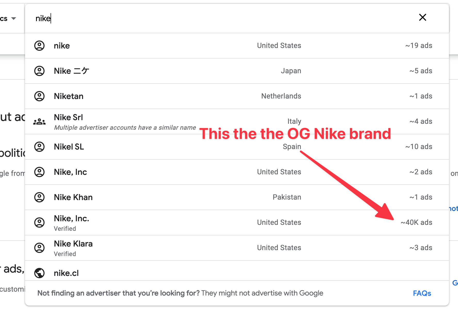Choose the lowercase nike advertiser with ~19 ads

point(62,46)
